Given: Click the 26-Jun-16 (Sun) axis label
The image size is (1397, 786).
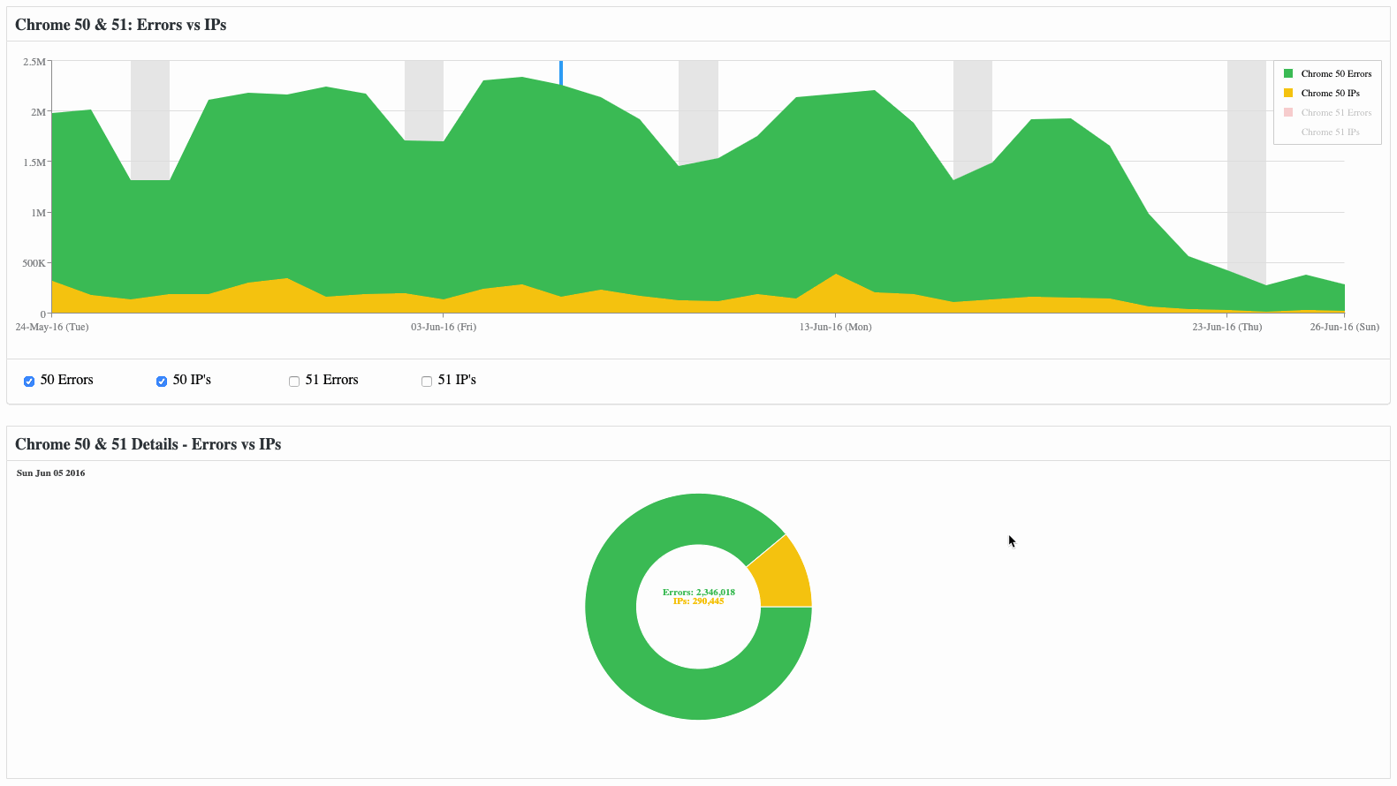Looking at the screenshot, I should (1344, 327).
